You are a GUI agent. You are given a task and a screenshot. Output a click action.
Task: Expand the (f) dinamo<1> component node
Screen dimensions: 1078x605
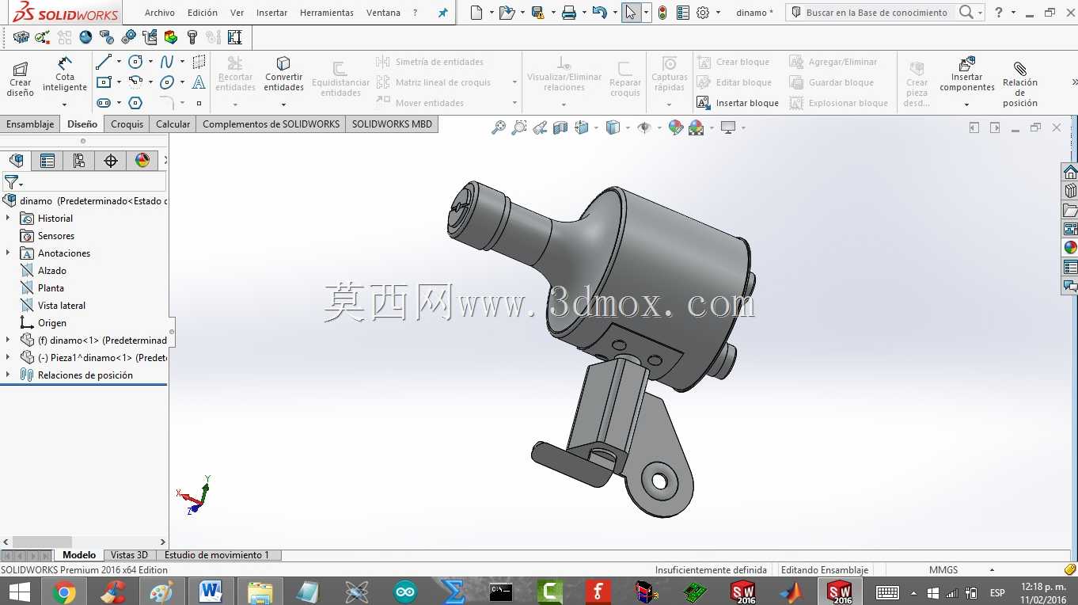coord(8,340)
